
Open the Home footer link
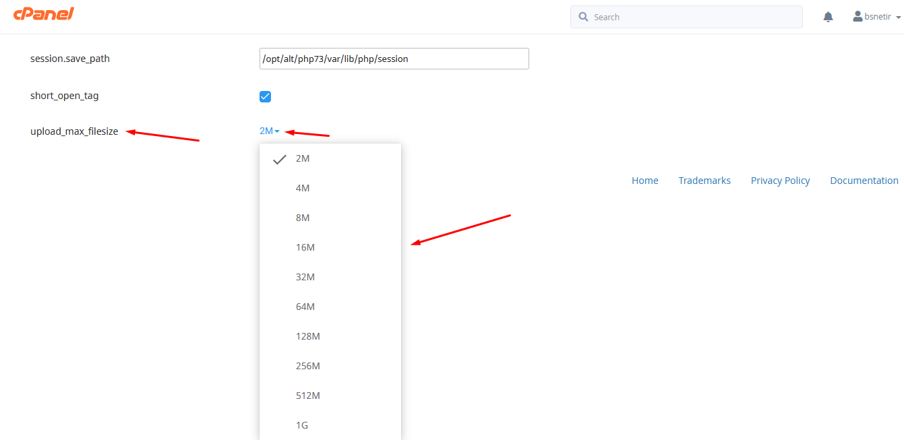[x=645, y=181]
